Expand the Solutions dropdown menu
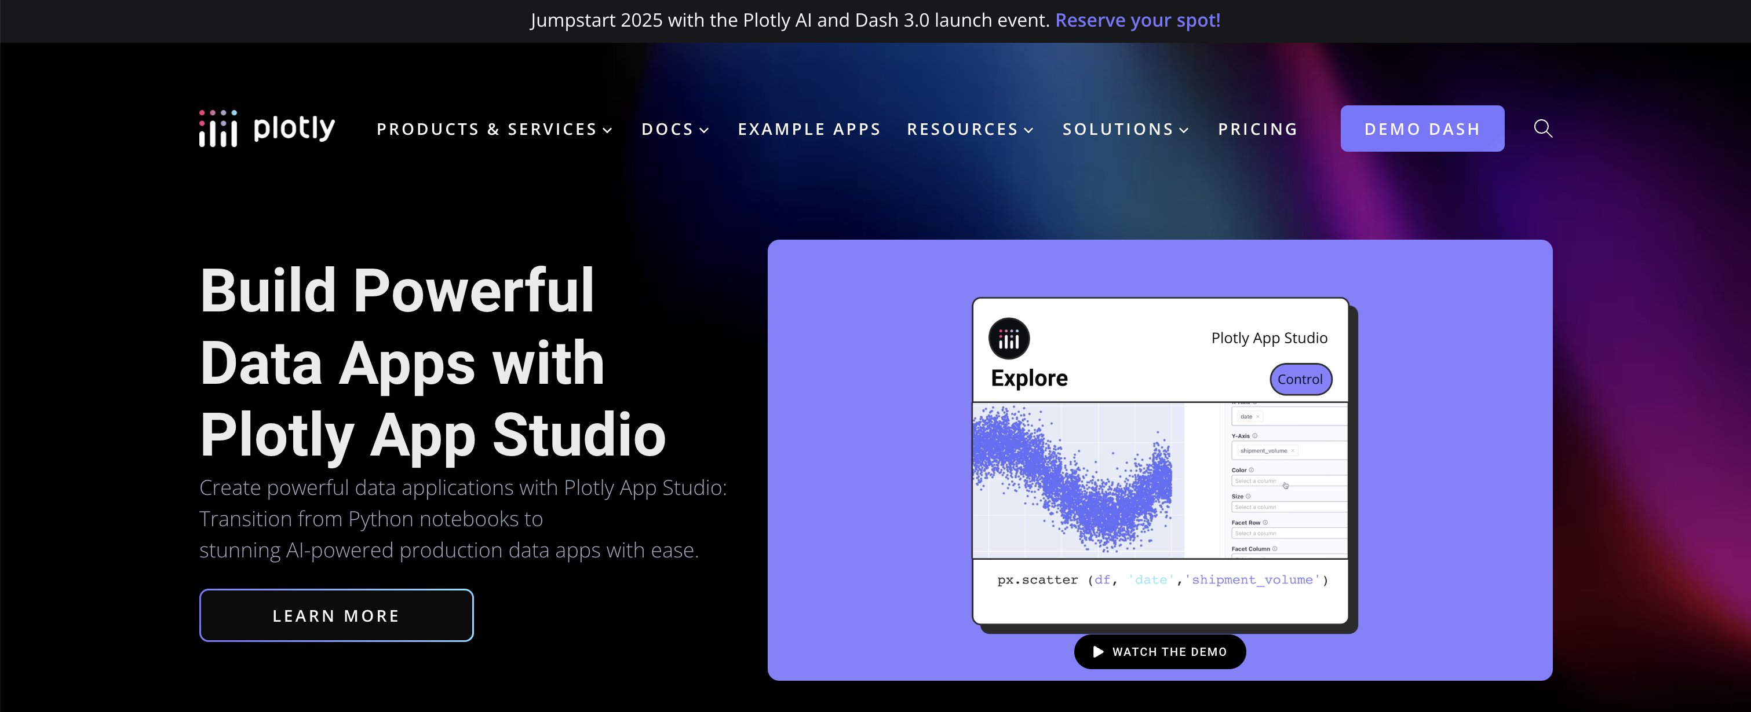The width and height of the screenshot is (1751, 712). click(x=1125, y=129)
